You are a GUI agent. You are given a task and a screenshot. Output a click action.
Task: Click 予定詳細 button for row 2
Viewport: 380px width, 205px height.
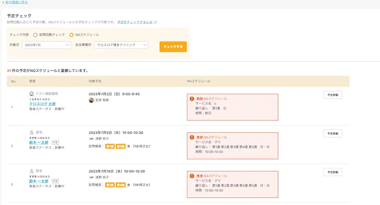(332, 134)
